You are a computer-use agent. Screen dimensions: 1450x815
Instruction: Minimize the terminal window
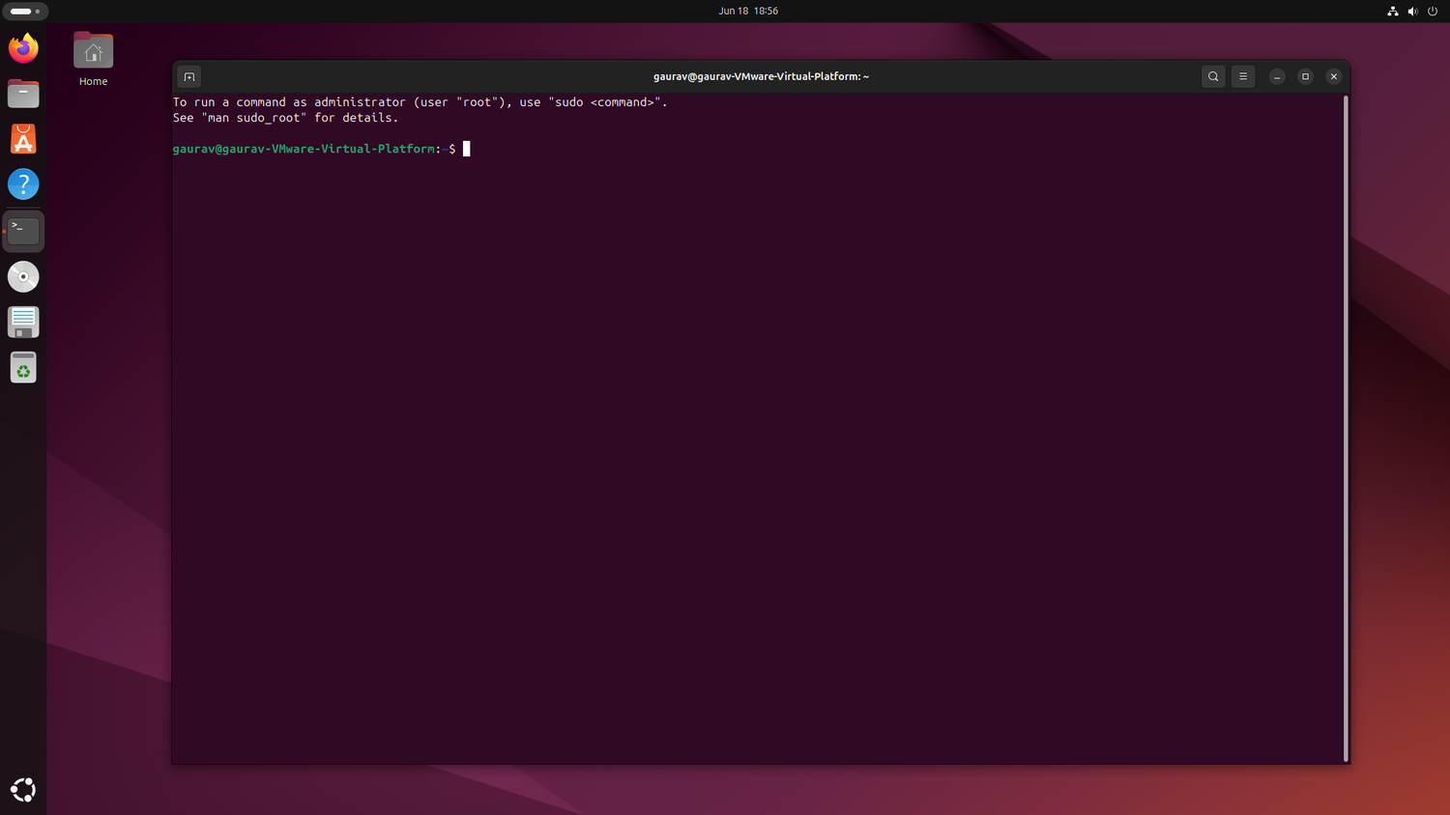(1277, 76)
